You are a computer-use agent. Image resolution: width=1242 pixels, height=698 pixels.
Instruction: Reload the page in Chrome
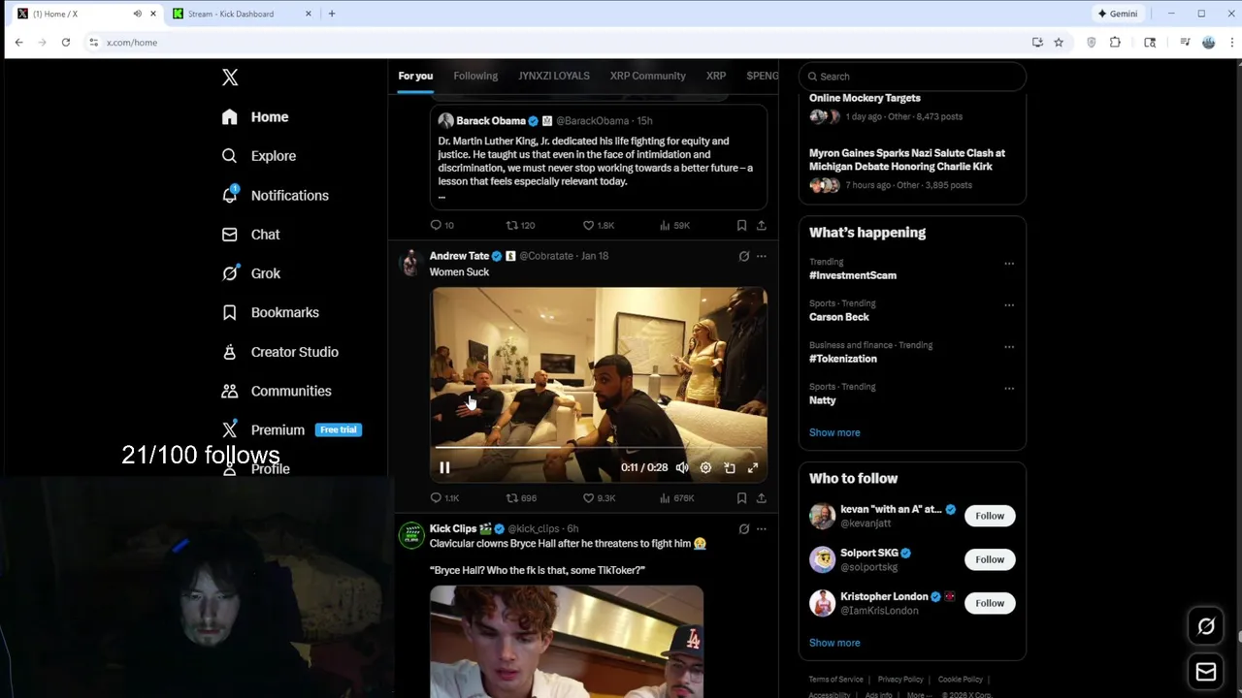(x=65, y=43)
